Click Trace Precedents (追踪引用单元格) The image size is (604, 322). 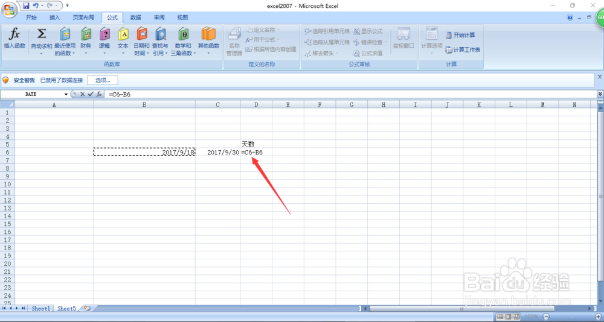327,31
